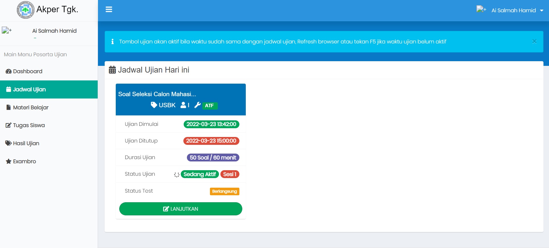Click the info icon in the alert

tap(113, 42)
